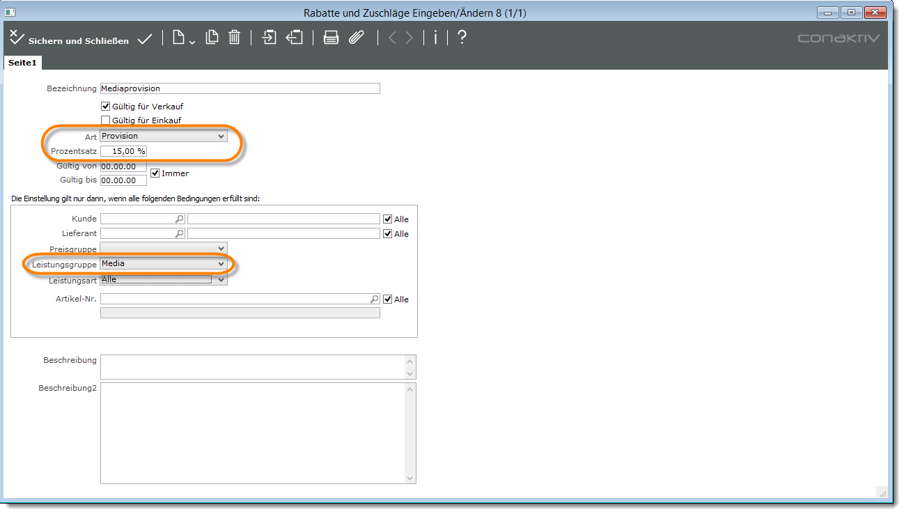This screenshot has width=904, height=514.
Task: Click the new document icon
Action: pyautogui.click(x=180, y=38)
